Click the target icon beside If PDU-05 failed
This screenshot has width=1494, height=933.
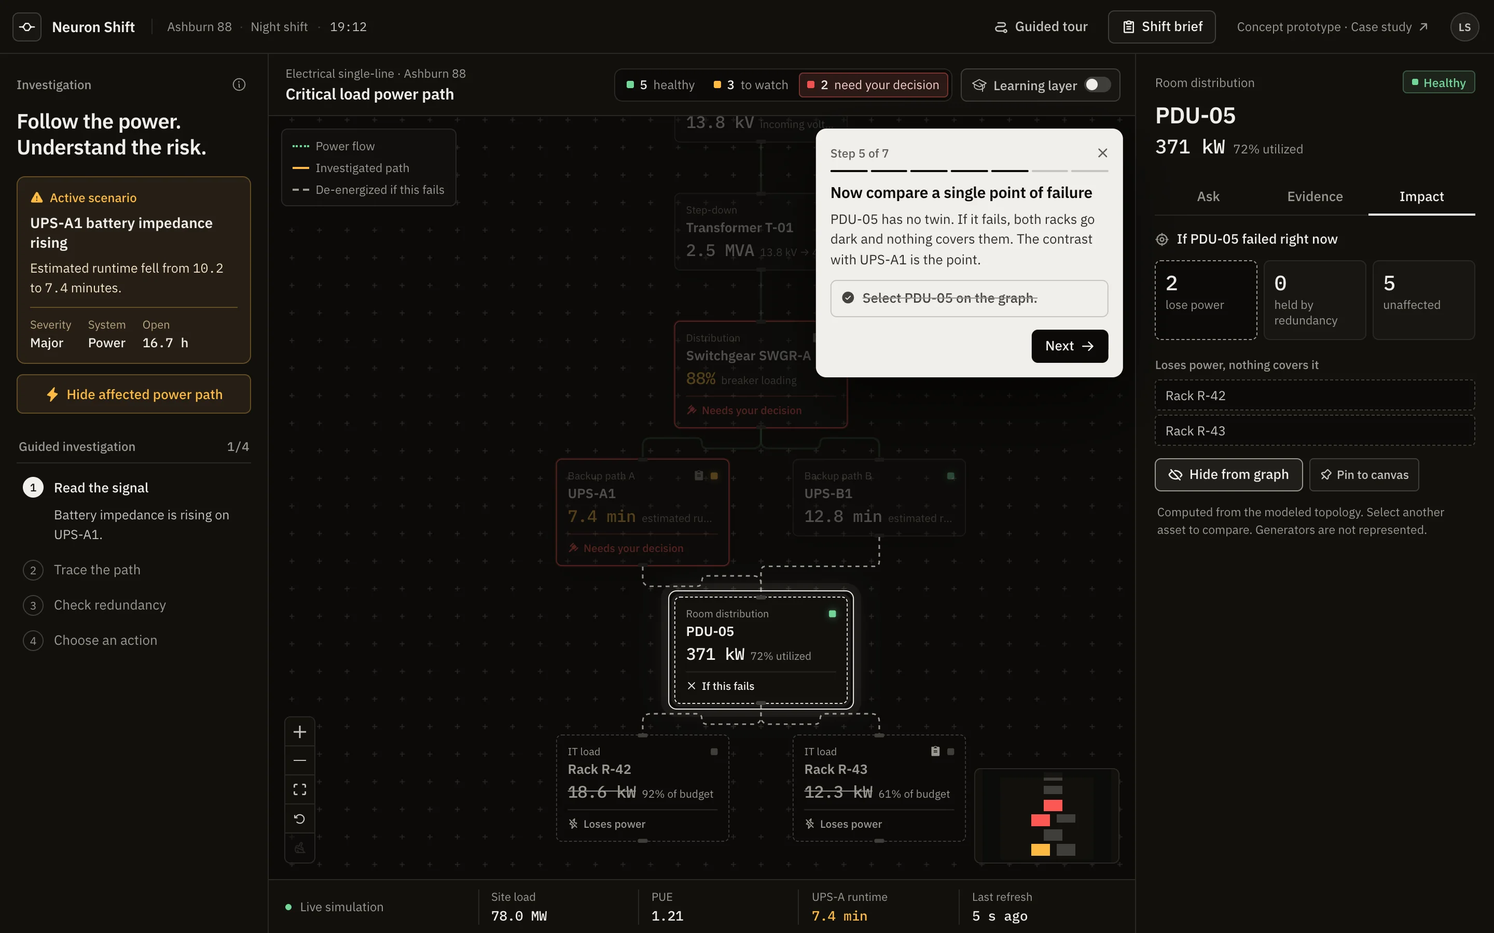tap(1162, 239)
